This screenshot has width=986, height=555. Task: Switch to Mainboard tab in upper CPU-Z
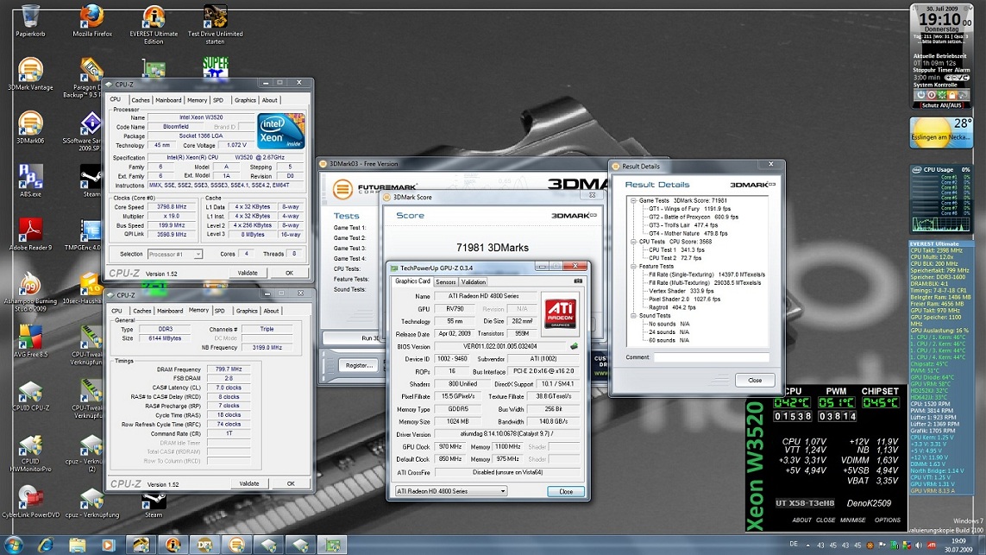[x=168, y=100]
